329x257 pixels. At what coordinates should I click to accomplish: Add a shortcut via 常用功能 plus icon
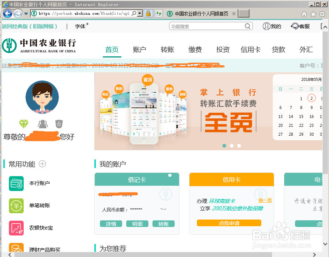(43, 164)
